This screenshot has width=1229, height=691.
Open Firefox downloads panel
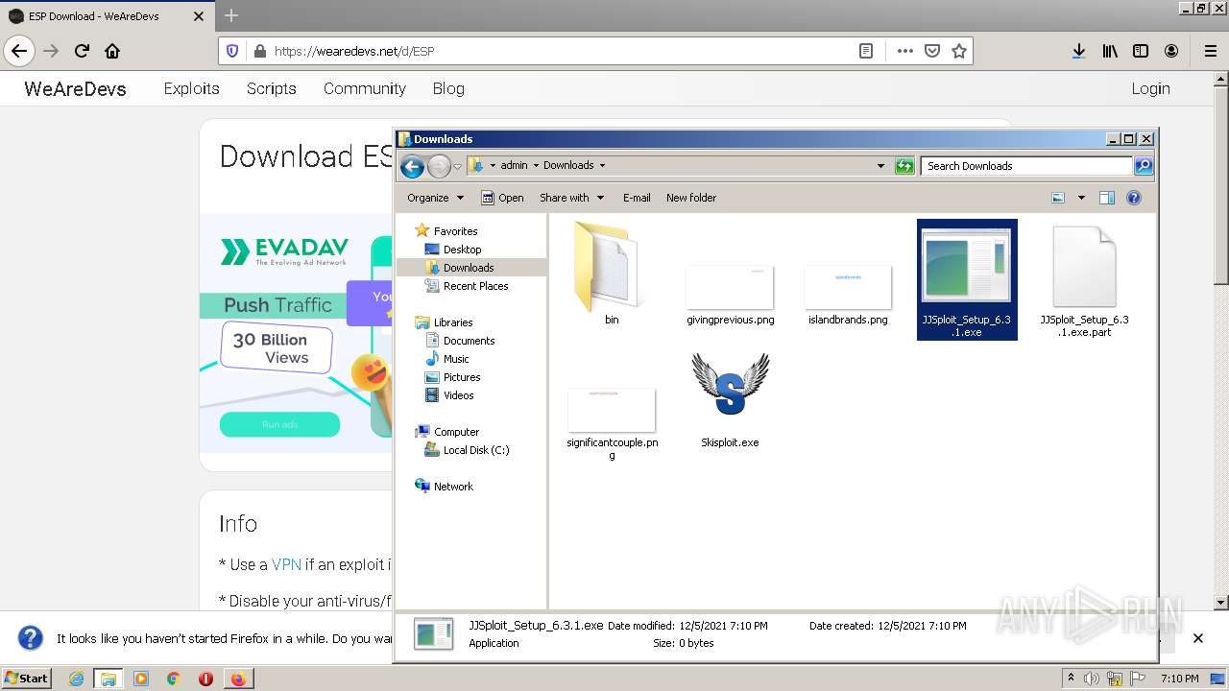pos(1078,51)
